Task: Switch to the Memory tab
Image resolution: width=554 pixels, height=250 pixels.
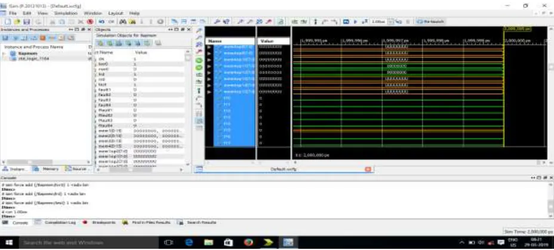Action: click(46, 169)
